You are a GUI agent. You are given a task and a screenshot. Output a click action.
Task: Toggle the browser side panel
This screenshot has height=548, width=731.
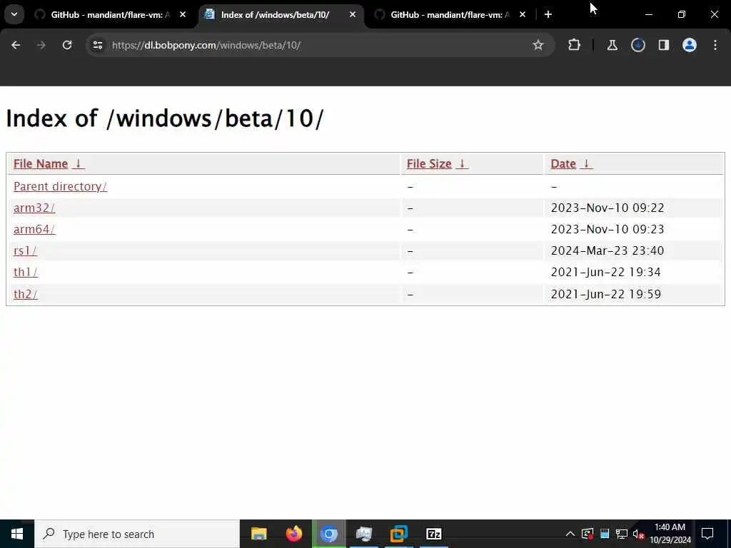pyautogui.click(x=663, y=45)
